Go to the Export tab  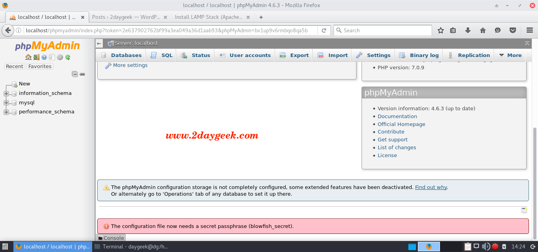(x=294, y=55)
